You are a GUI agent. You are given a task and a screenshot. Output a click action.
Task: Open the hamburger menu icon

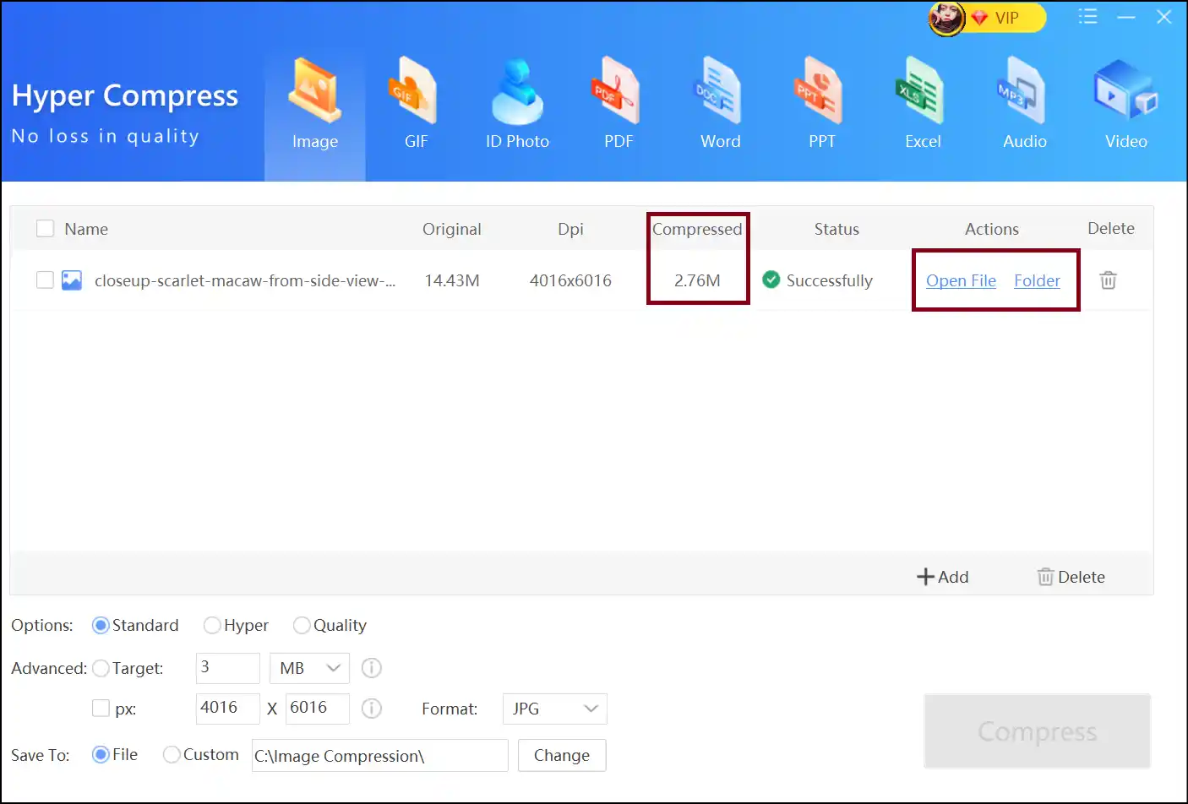tap(1087, 17)
